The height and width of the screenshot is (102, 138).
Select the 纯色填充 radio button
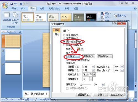tap(64, 35)
